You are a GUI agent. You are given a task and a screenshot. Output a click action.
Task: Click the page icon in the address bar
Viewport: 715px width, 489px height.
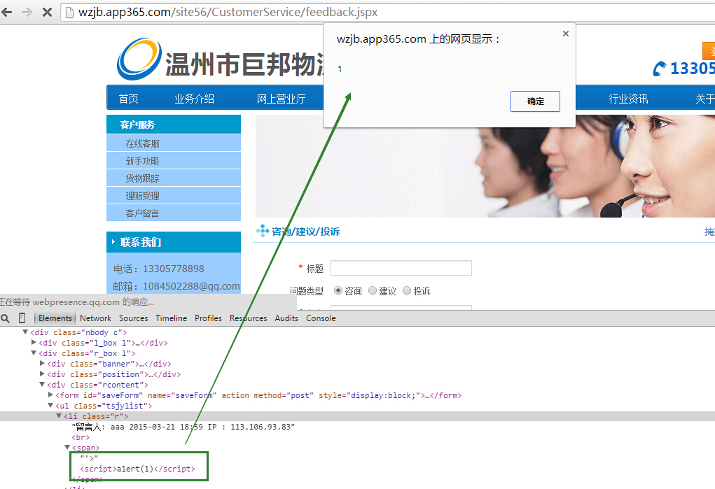coord(70,13)
